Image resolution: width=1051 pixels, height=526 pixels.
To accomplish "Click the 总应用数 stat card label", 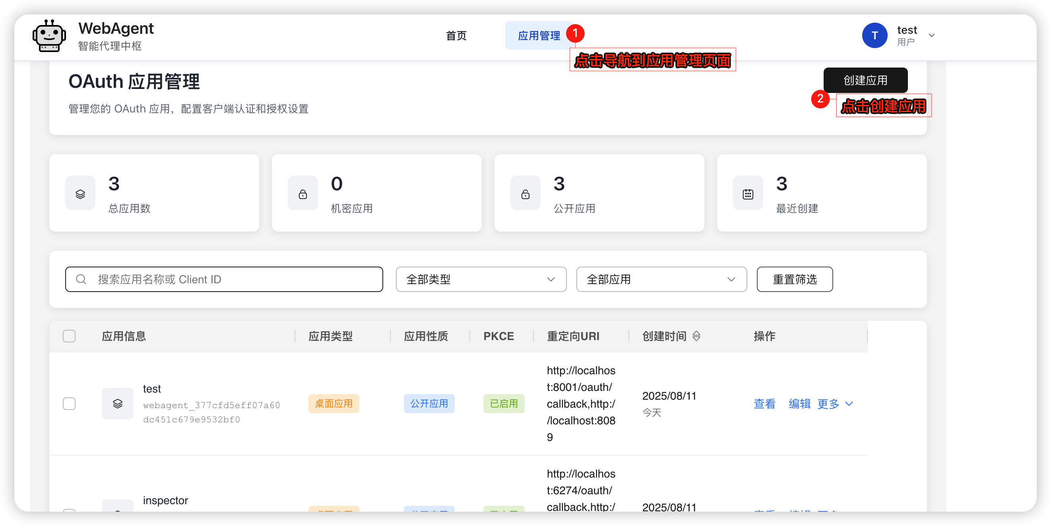I will [x=129, y=209].
